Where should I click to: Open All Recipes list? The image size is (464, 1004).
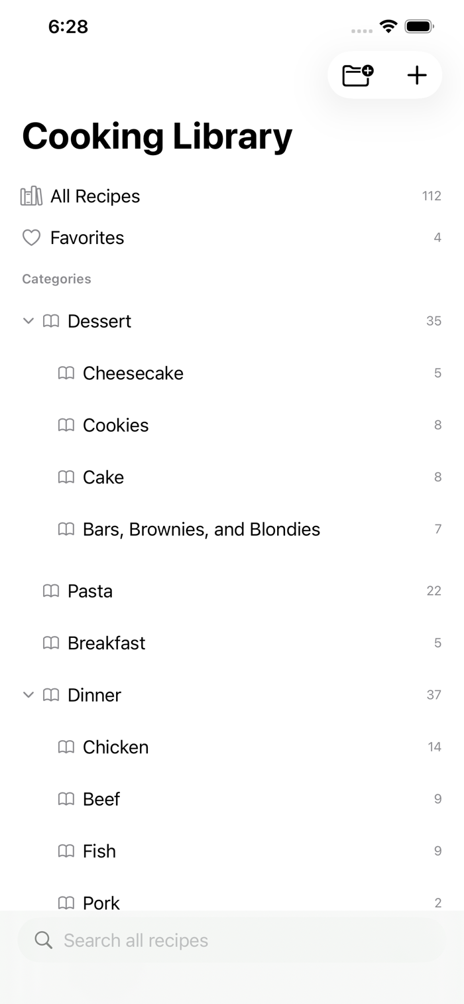pyautogui.click(x=232, y=196)
